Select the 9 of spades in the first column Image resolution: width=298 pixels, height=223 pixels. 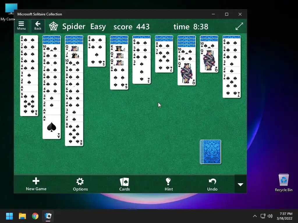[29, 104]
